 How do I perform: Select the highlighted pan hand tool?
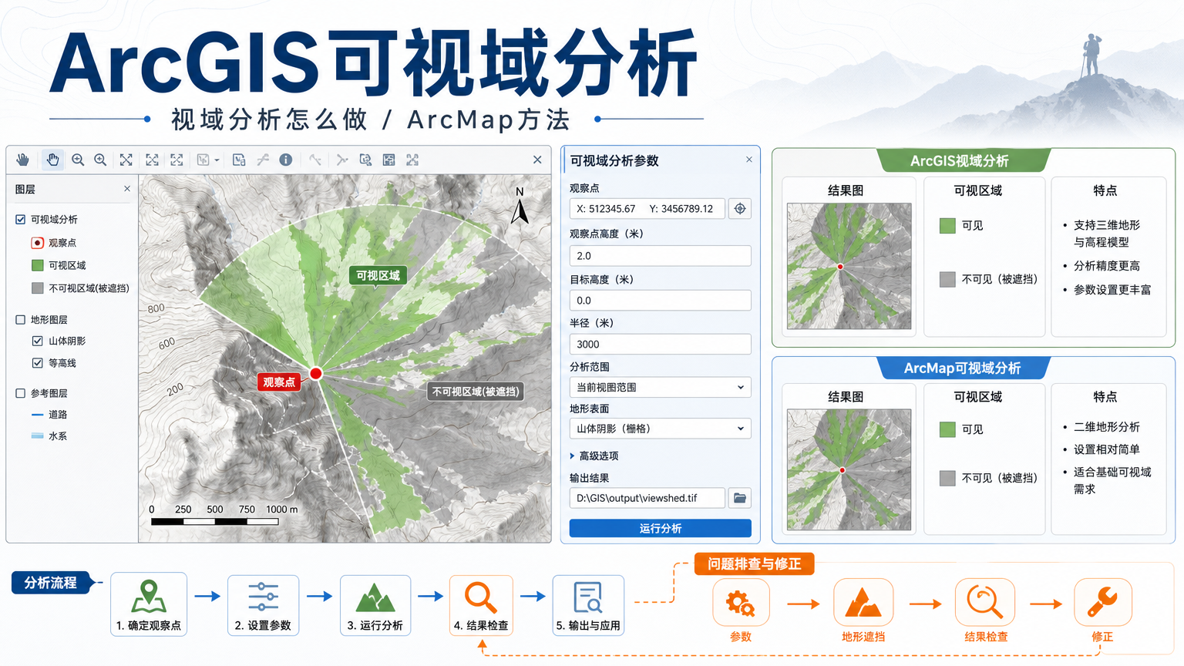pos(52,160)
